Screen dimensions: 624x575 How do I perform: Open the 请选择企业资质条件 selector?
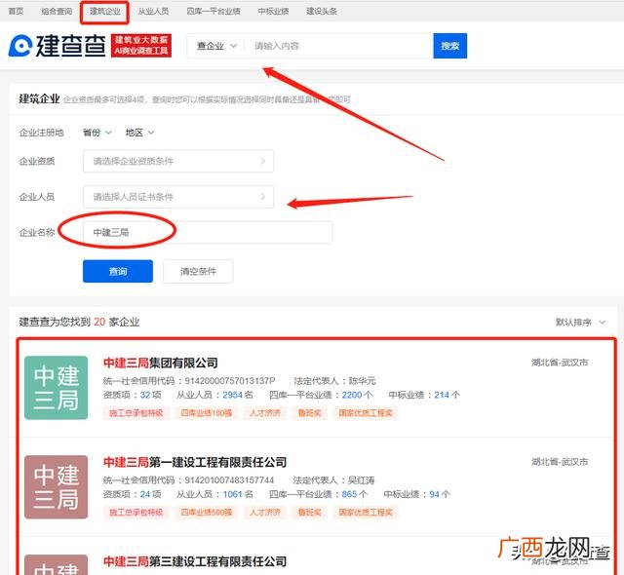pyautogui.click(x=178, y=161)
